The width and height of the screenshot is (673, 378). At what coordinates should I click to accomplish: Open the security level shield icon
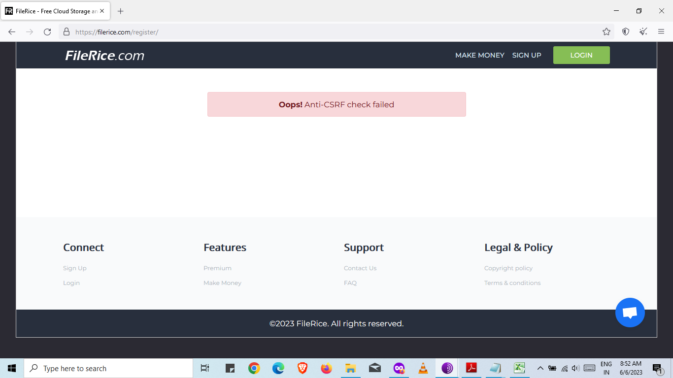point(626,32)
